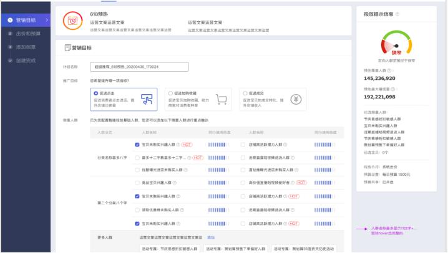448x253 pixels.
Task: Check the 高价值直播短视频爱好者 box
Action: pos(243,183)
